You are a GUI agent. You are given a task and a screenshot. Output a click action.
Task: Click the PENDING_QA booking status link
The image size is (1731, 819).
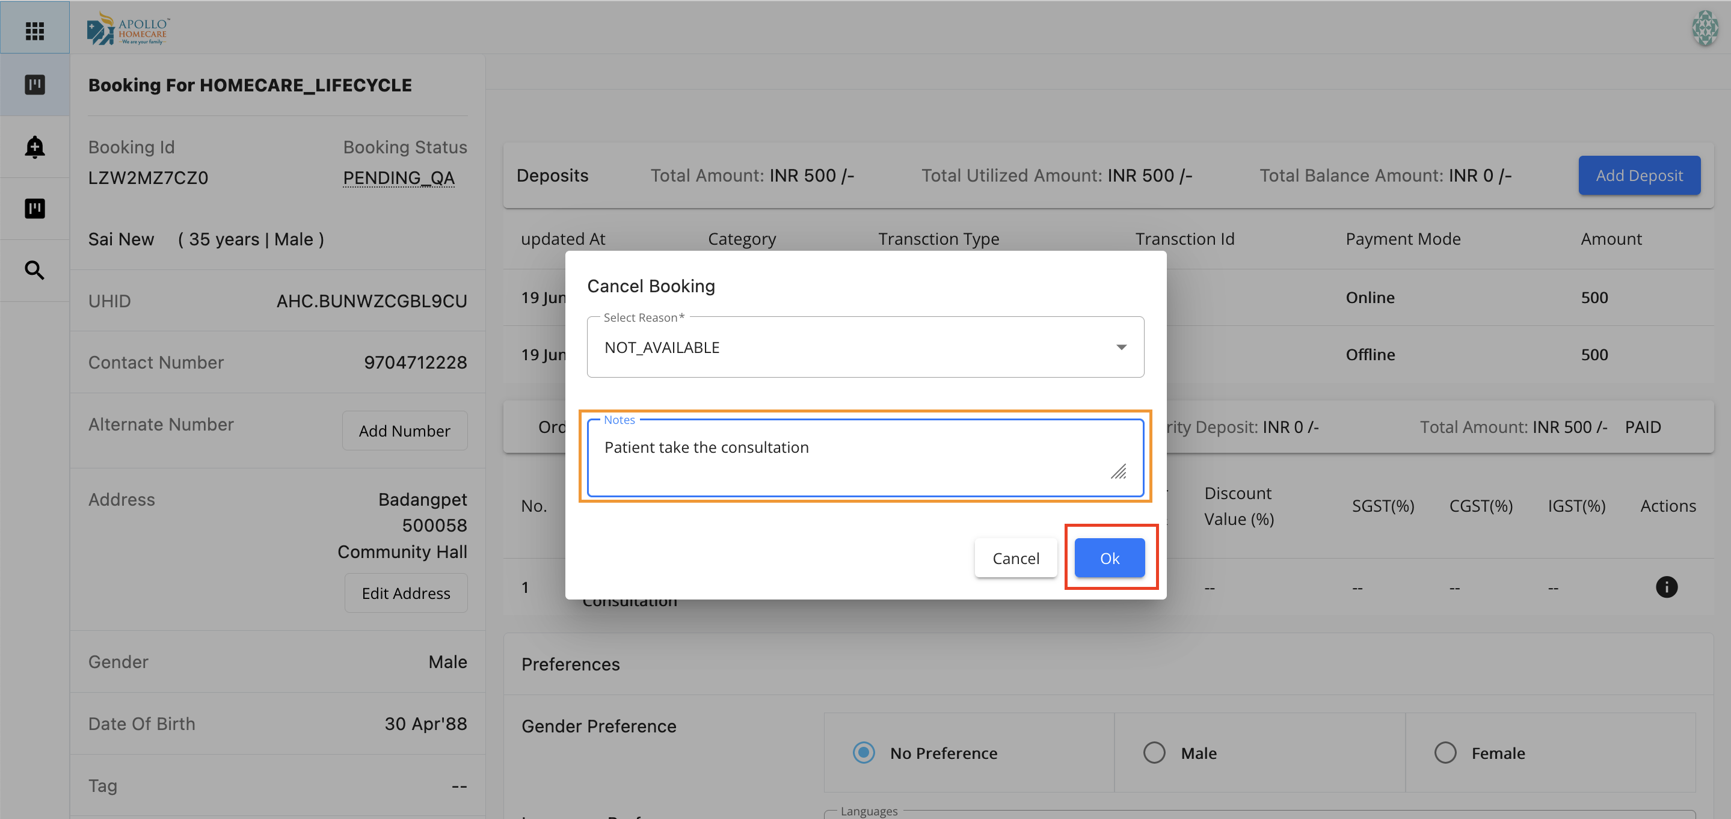pos(399,178)
